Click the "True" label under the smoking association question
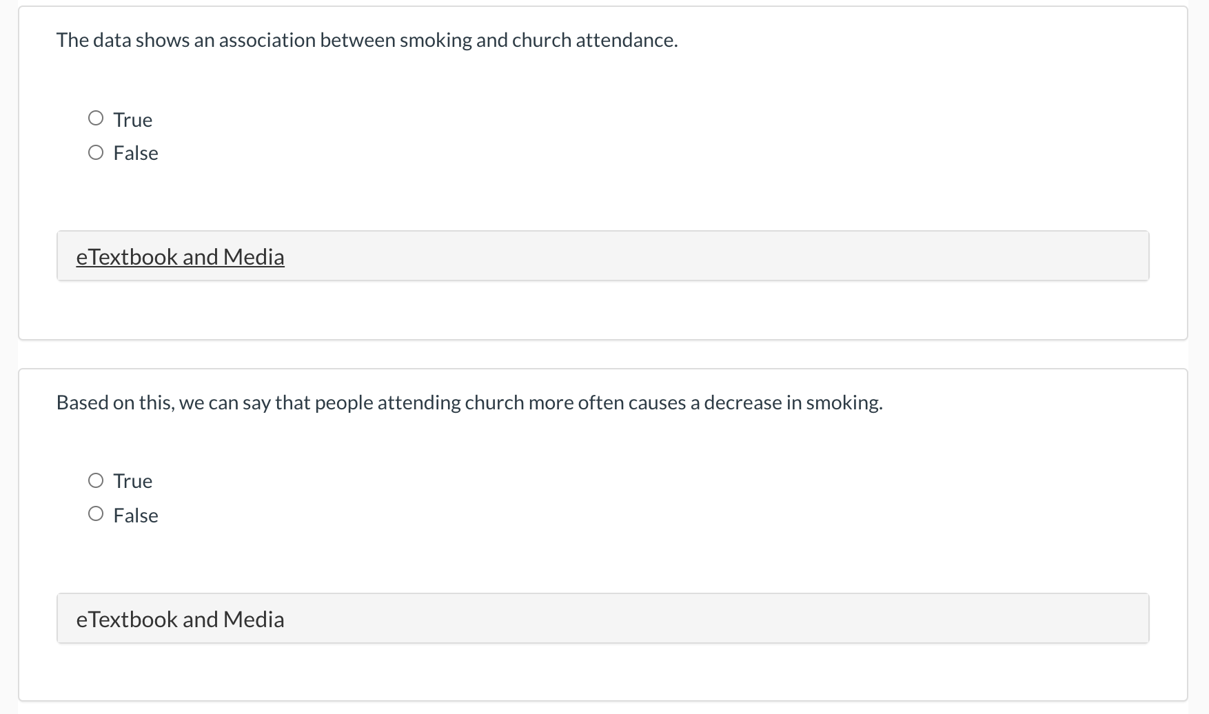 point(133,120)
